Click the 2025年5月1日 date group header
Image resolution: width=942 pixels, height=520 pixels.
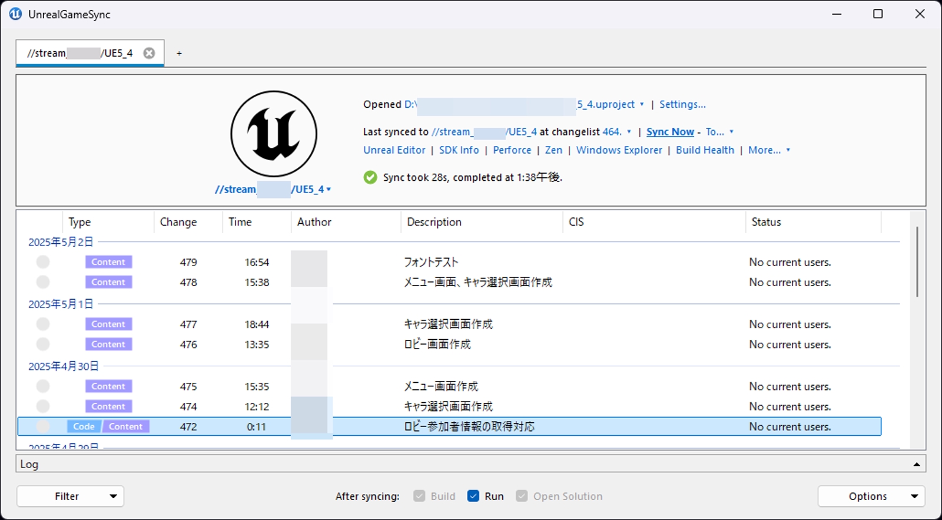tap(61, 304)
